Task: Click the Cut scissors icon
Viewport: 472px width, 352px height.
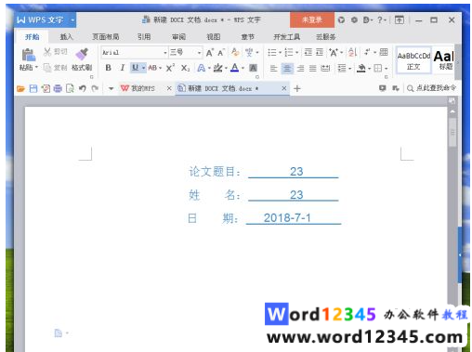Action: (x=47, y=52)
